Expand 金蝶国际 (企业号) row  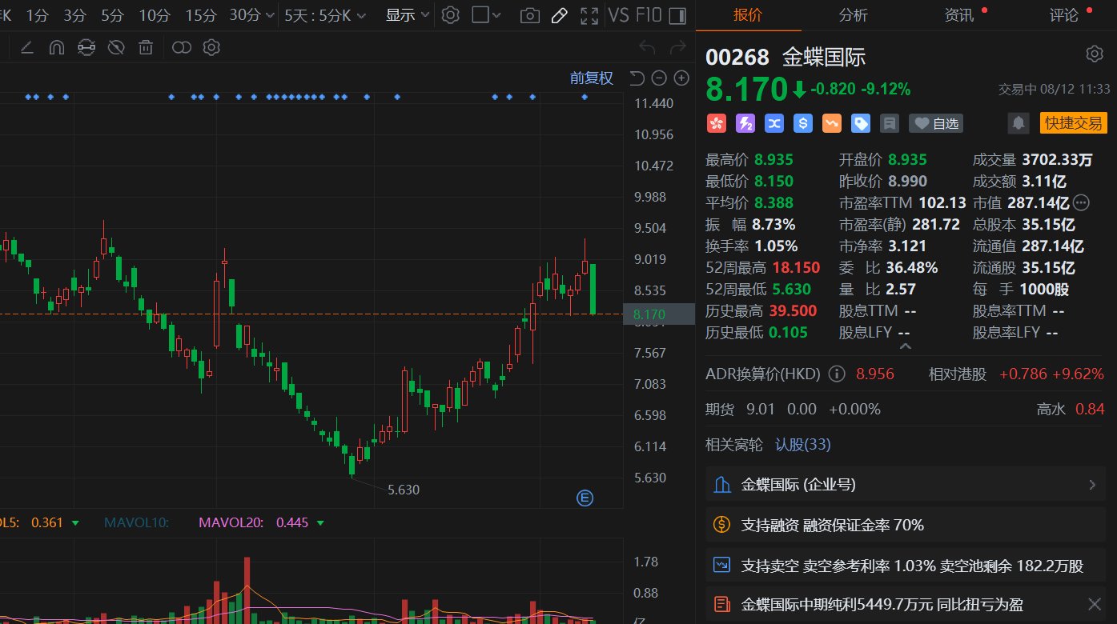pyautogui.click(x=906, y=485)
